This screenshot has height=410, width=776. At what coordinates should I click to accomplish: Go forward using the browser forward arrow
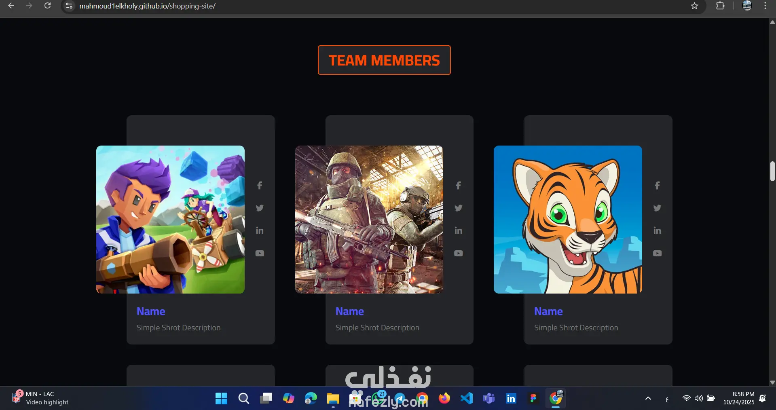tap(29, 6)
